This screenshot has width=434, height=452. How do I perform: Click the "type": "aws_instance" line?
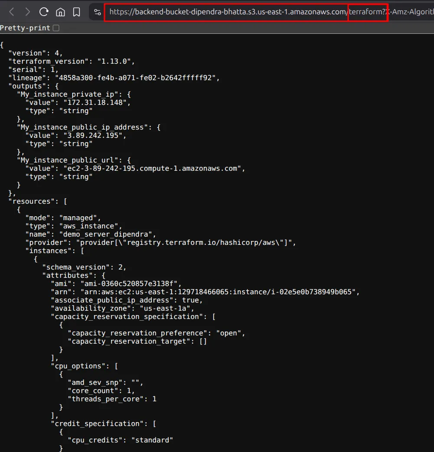tap(74, 226)
